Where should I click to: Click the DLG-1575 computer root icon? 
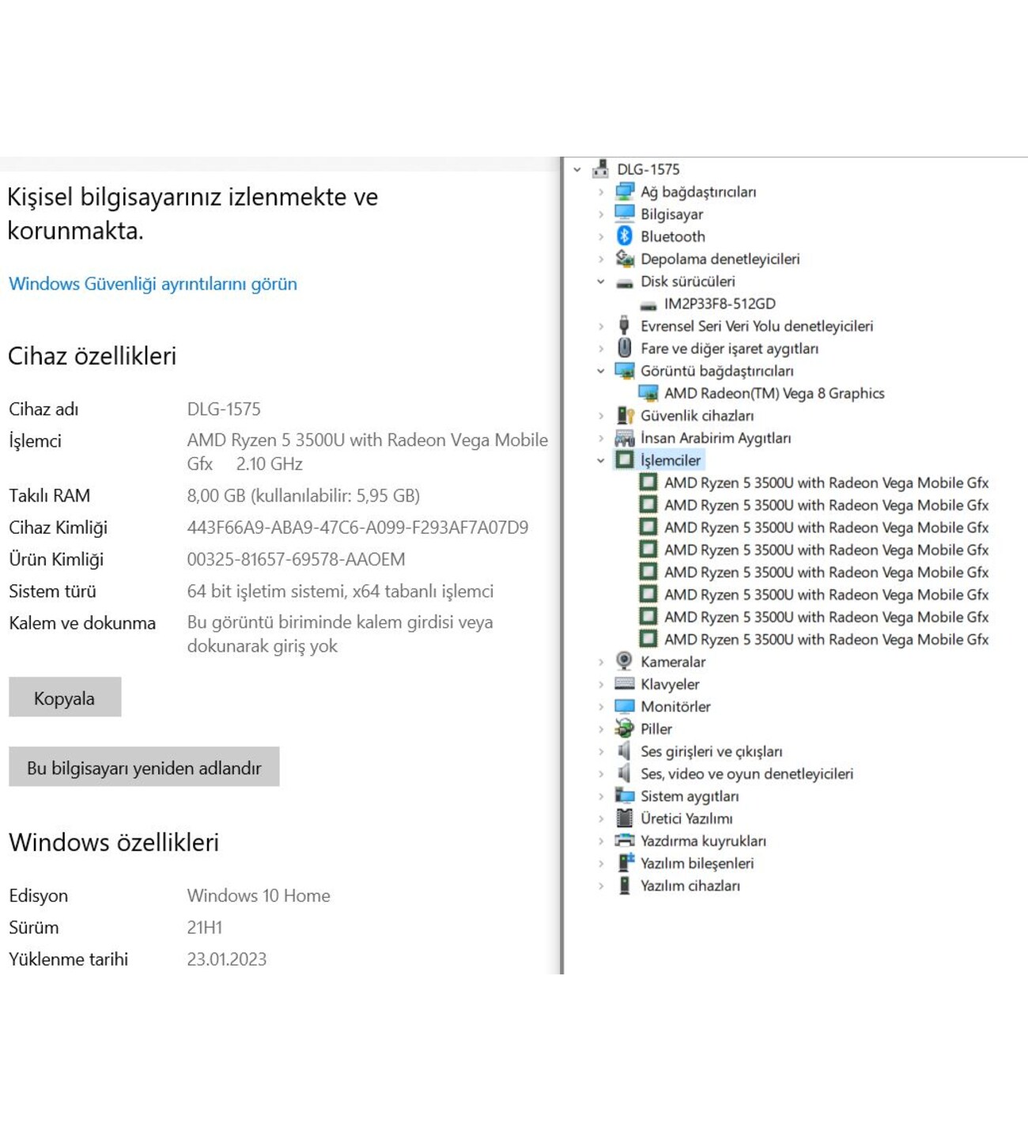coord(600,168)
